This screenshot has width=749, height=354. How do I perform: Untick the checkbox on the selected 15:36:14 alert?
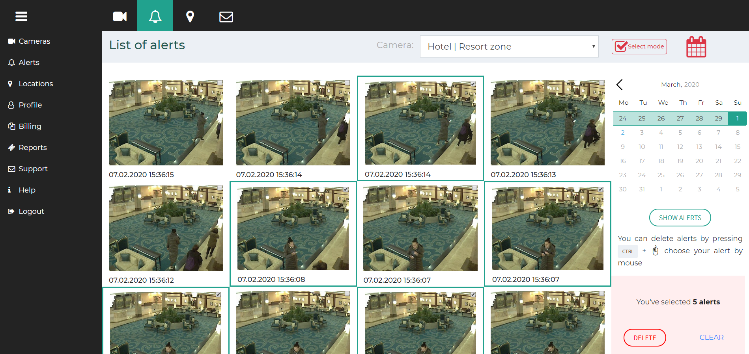pyautogui.click(x=473, y=84)
